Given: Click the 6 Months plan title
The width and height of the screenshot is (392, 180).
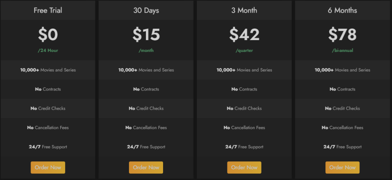Looking at the screenshot, I should pyautogui.click(x=342, y=10).
